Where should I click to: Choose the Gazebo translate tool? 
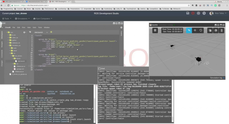pyautogui.click(x=195, y=30)
